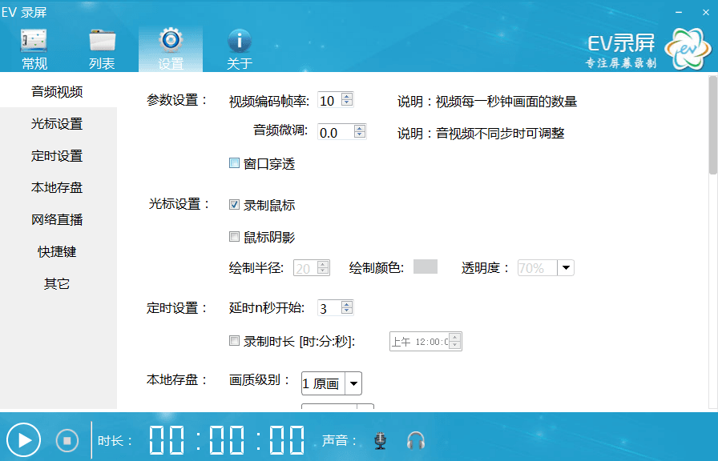Open the 常规 (General) tab icon
Screen dimensions: 718x461
(34, 42)
